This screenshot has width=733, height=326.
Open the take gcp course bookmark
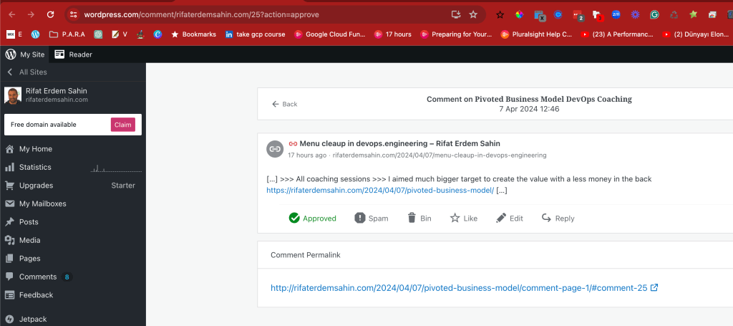point(255,34)
